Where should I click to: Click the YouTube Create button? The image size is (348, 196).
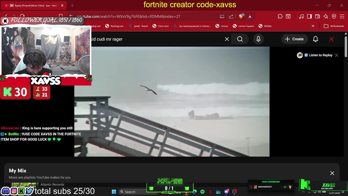point(294,39)
